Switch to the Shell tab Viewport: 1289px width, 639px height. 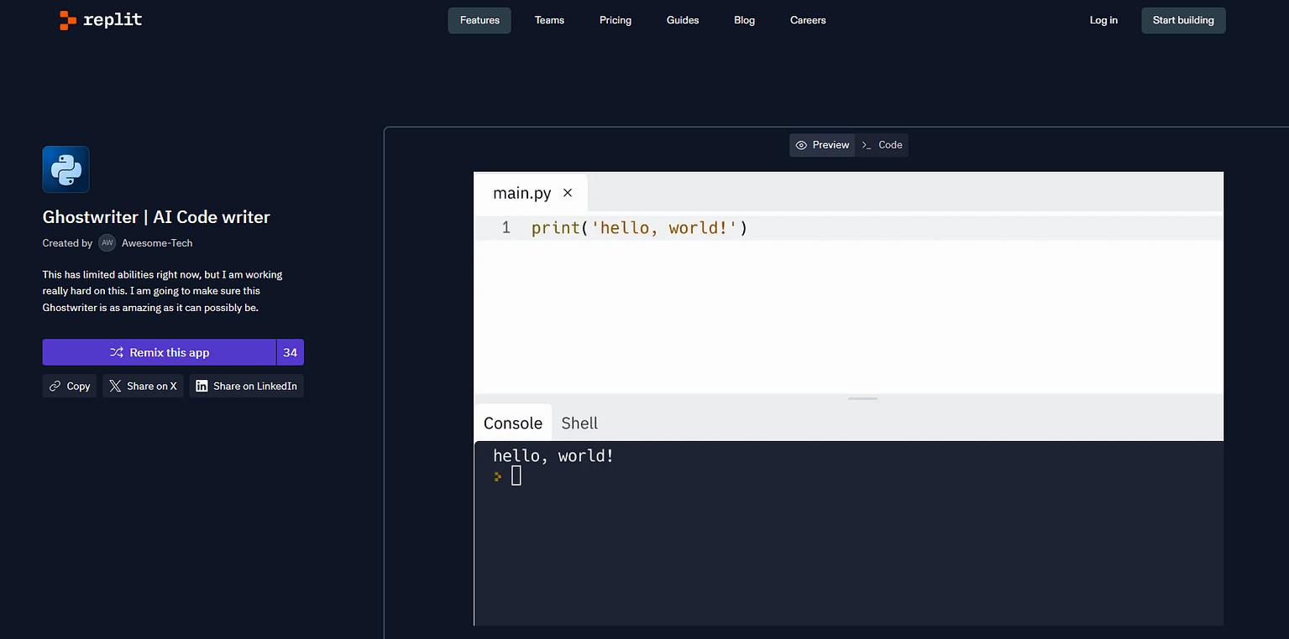579,423
